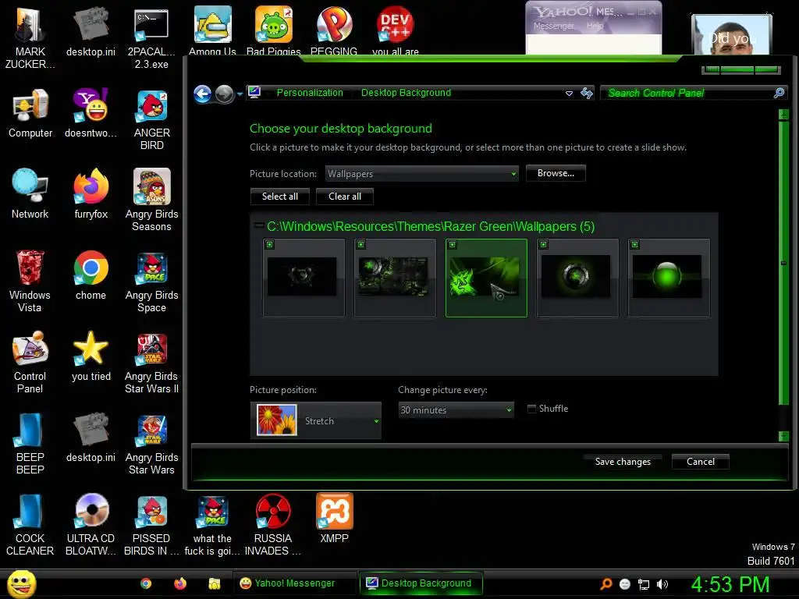799x599 pixels.
Task: Switch to Yahoo! Messenger taskbar button
Action: [x=294, y=583]
